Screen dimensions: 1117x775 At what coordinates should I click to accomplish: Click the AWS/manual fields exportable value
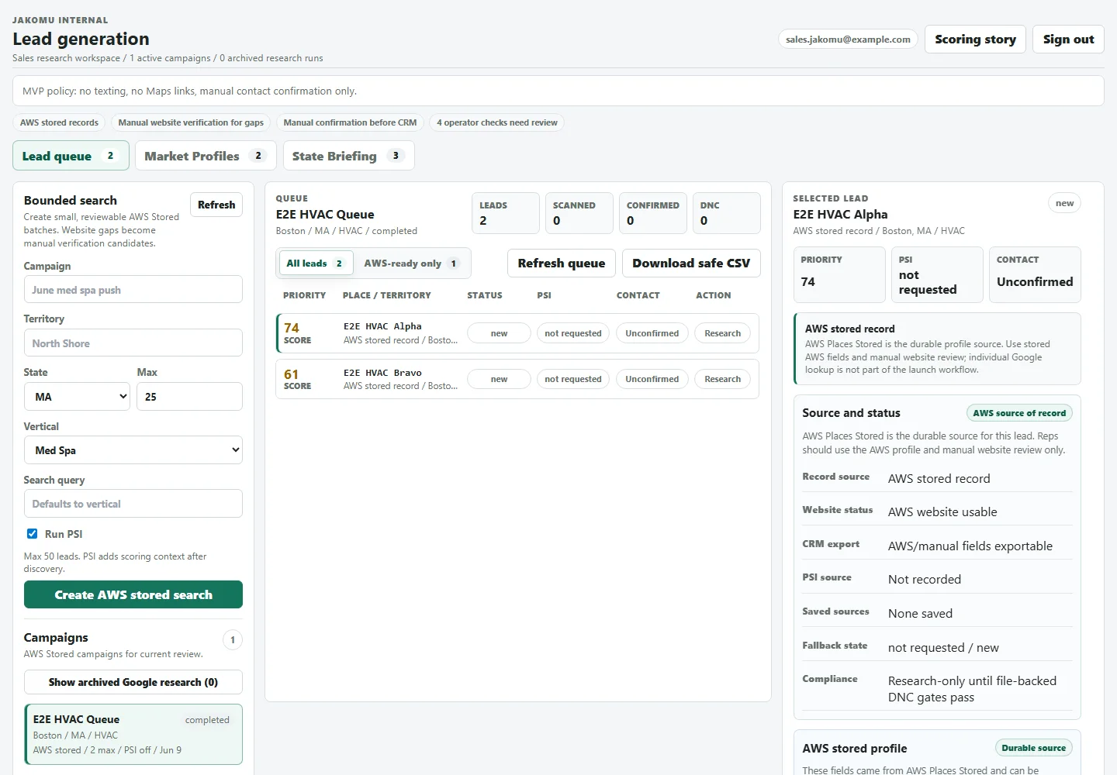point(970,546)
